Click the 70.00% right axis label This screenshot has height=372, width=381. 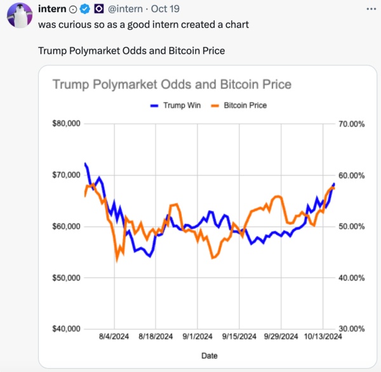[x=352, y=124]
